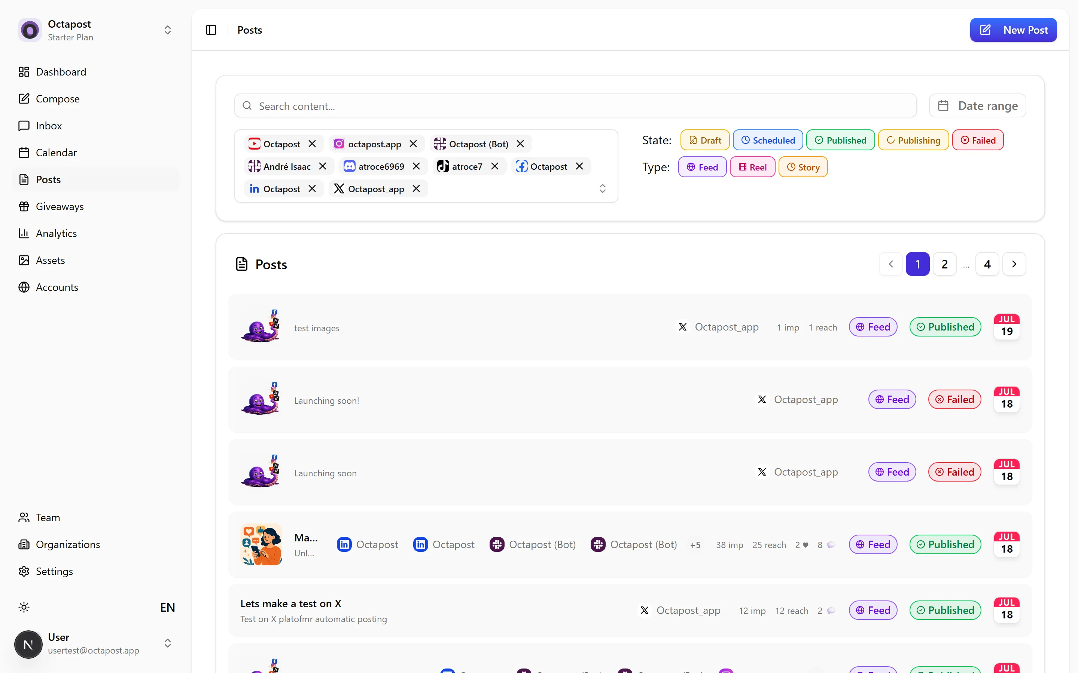1078x673 pixels.
Task: Open Date range picker
Action: [x=977, y=105]
